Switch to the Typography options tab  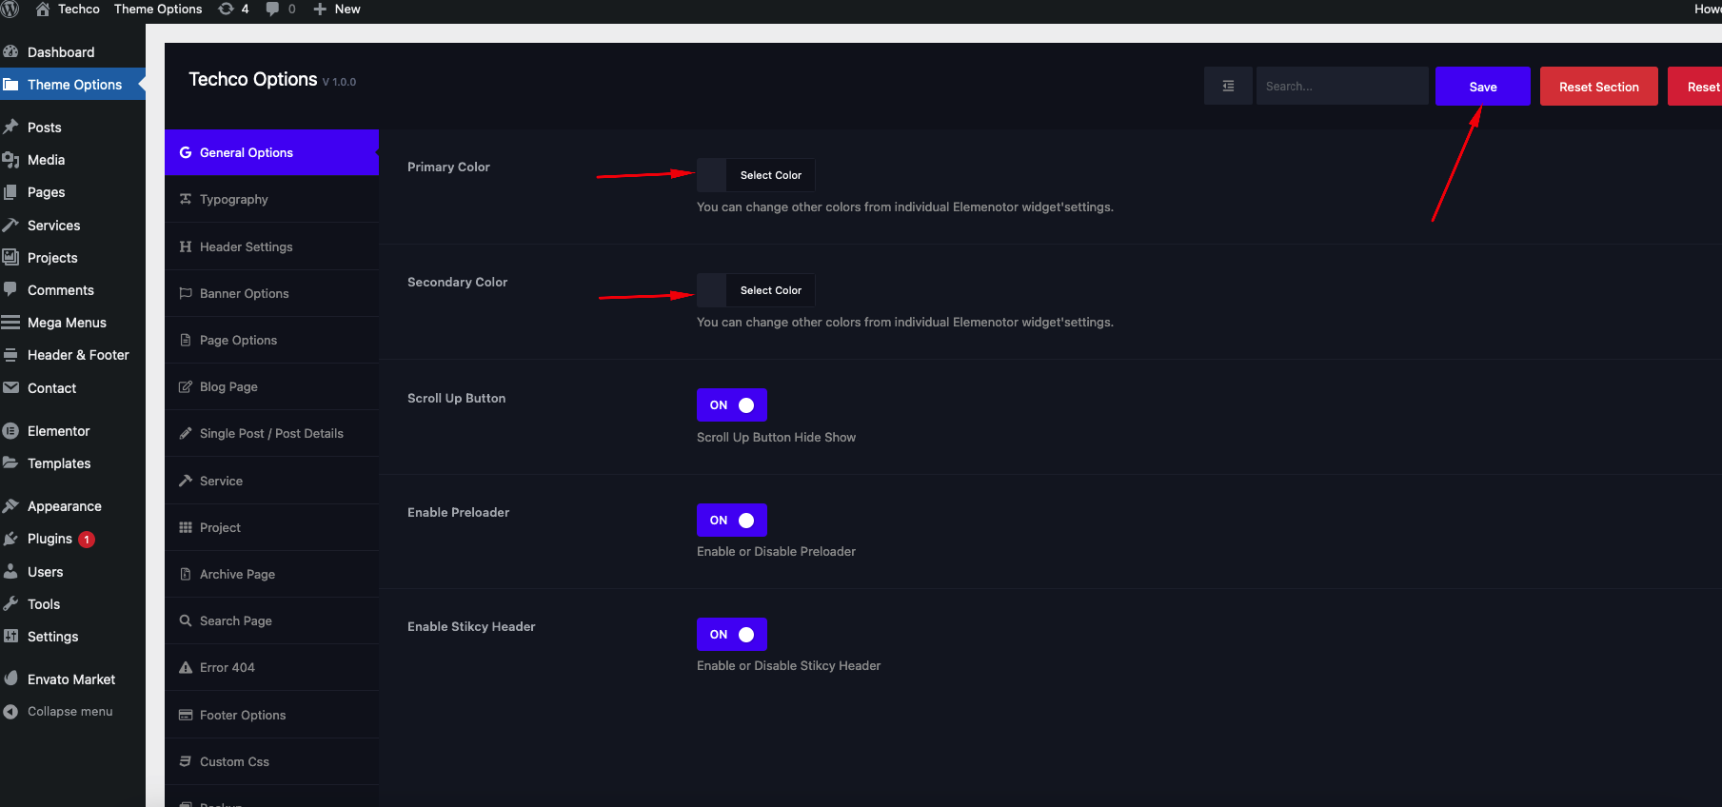pyautogui.click(x=234, y=199)
